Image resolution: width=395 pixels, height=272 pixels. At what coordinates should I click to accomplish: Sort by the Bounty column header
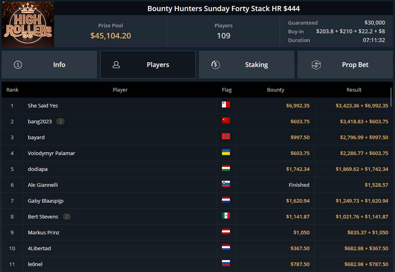pyautogui.click(x=276, y=90)
